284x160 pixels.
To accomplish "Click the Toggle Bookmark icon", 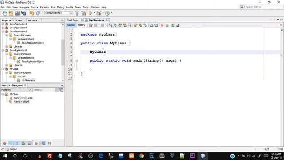I will pyautogui.click(x=145, y=25).
